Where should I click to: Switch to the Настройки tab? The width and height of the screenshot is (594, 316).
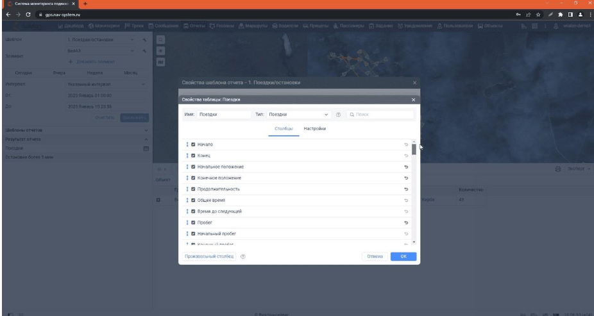[314, 129]
